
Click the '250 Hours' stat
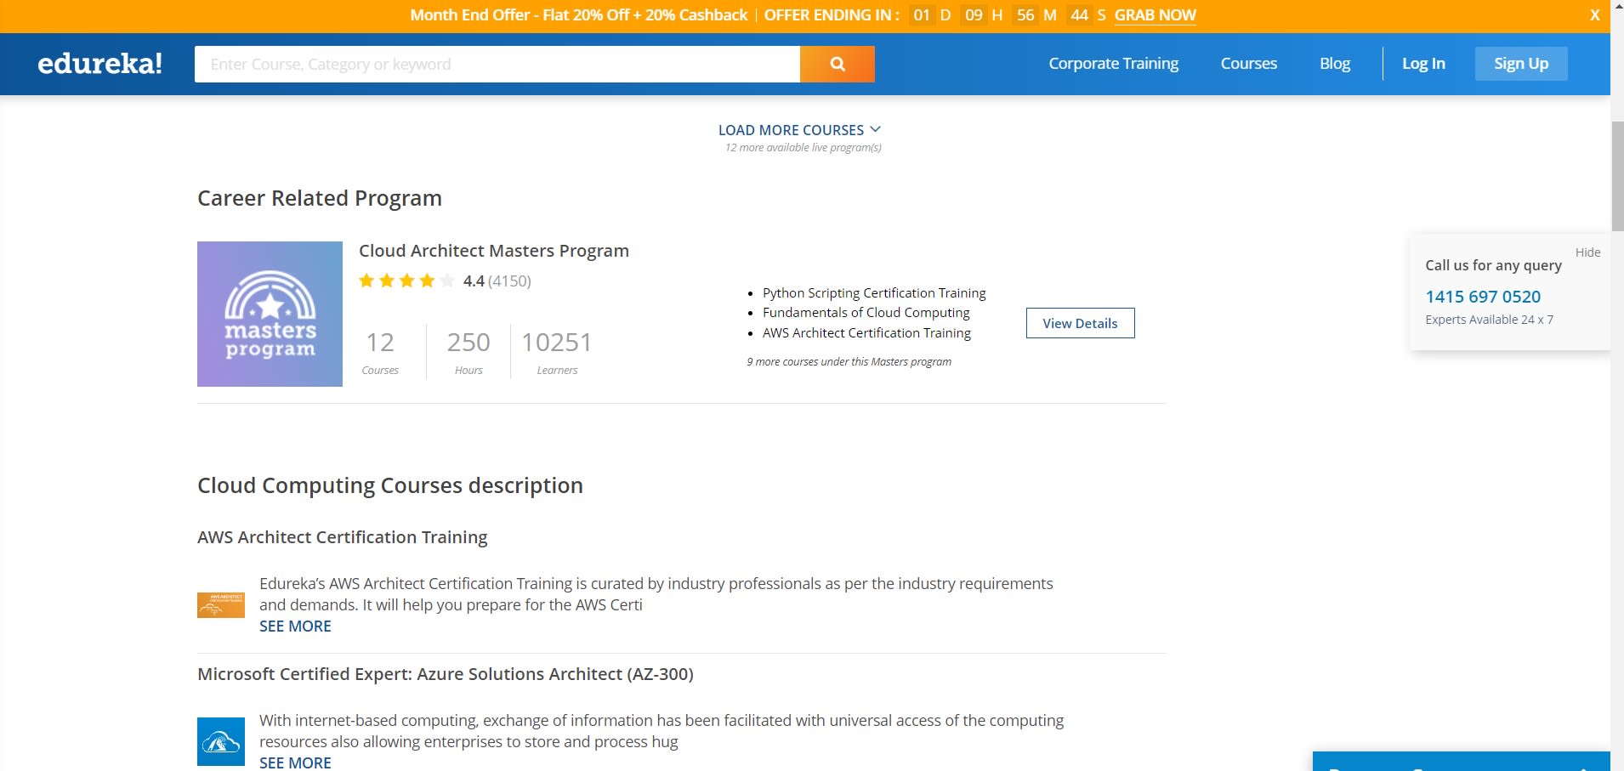click(x=468, y=352)
